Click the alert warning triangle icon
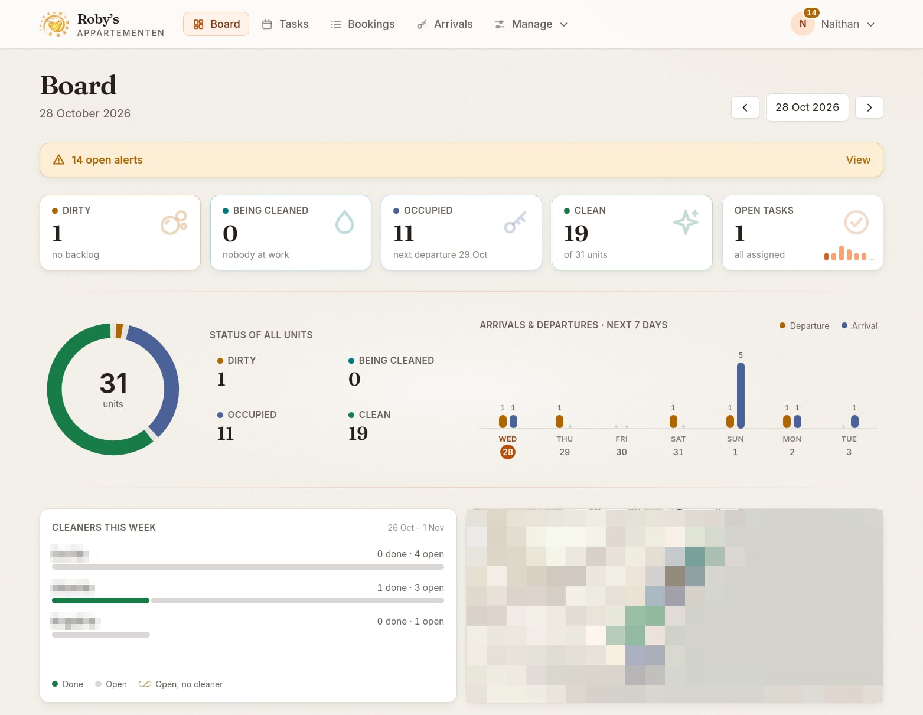The image size is (923, 715). 58,160
